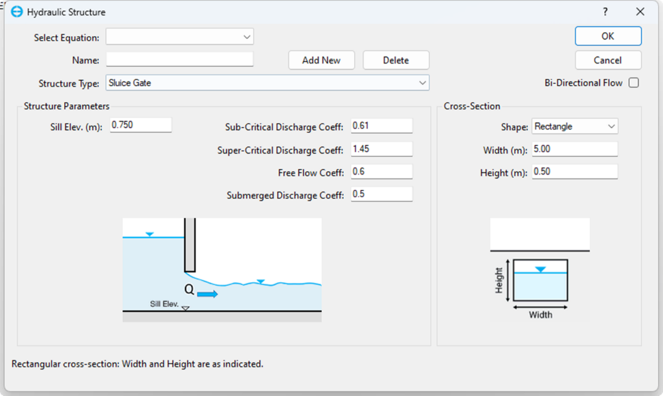The width and height of the screenshot is (663, 396).
Task: Click the Submerged Discharge Coeff field
Action: pos(381,194)
